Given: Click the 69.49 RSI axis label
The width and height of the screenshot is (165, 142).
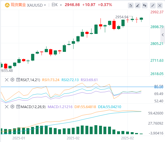Looking at the screenshot, I should pyautogui.click(x=159, y=94).
